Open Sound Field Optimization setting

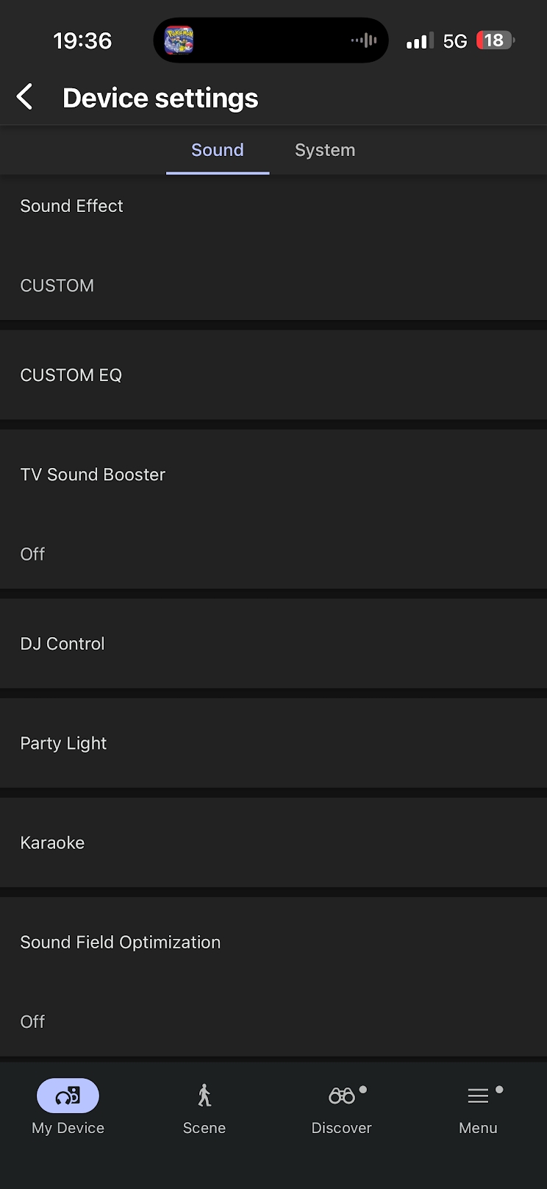click(x=273, y=982)
